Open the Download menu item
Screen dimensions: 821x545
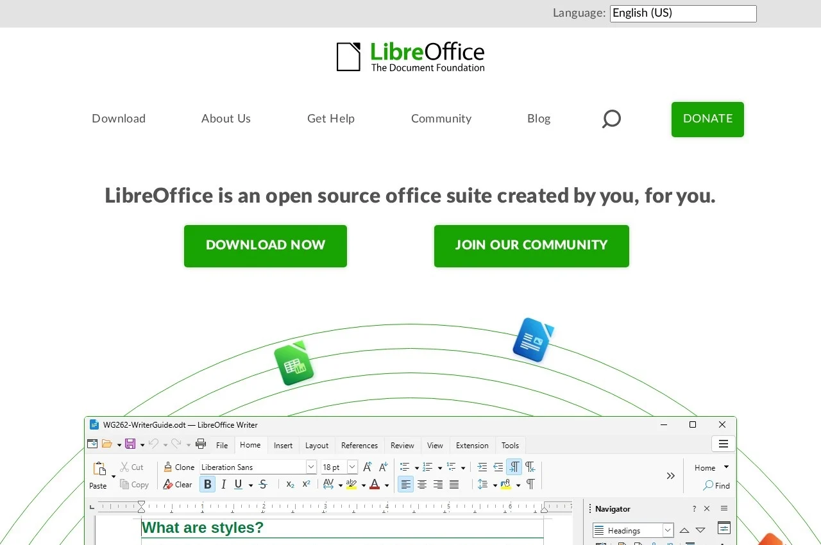click(x=119, y=119)
